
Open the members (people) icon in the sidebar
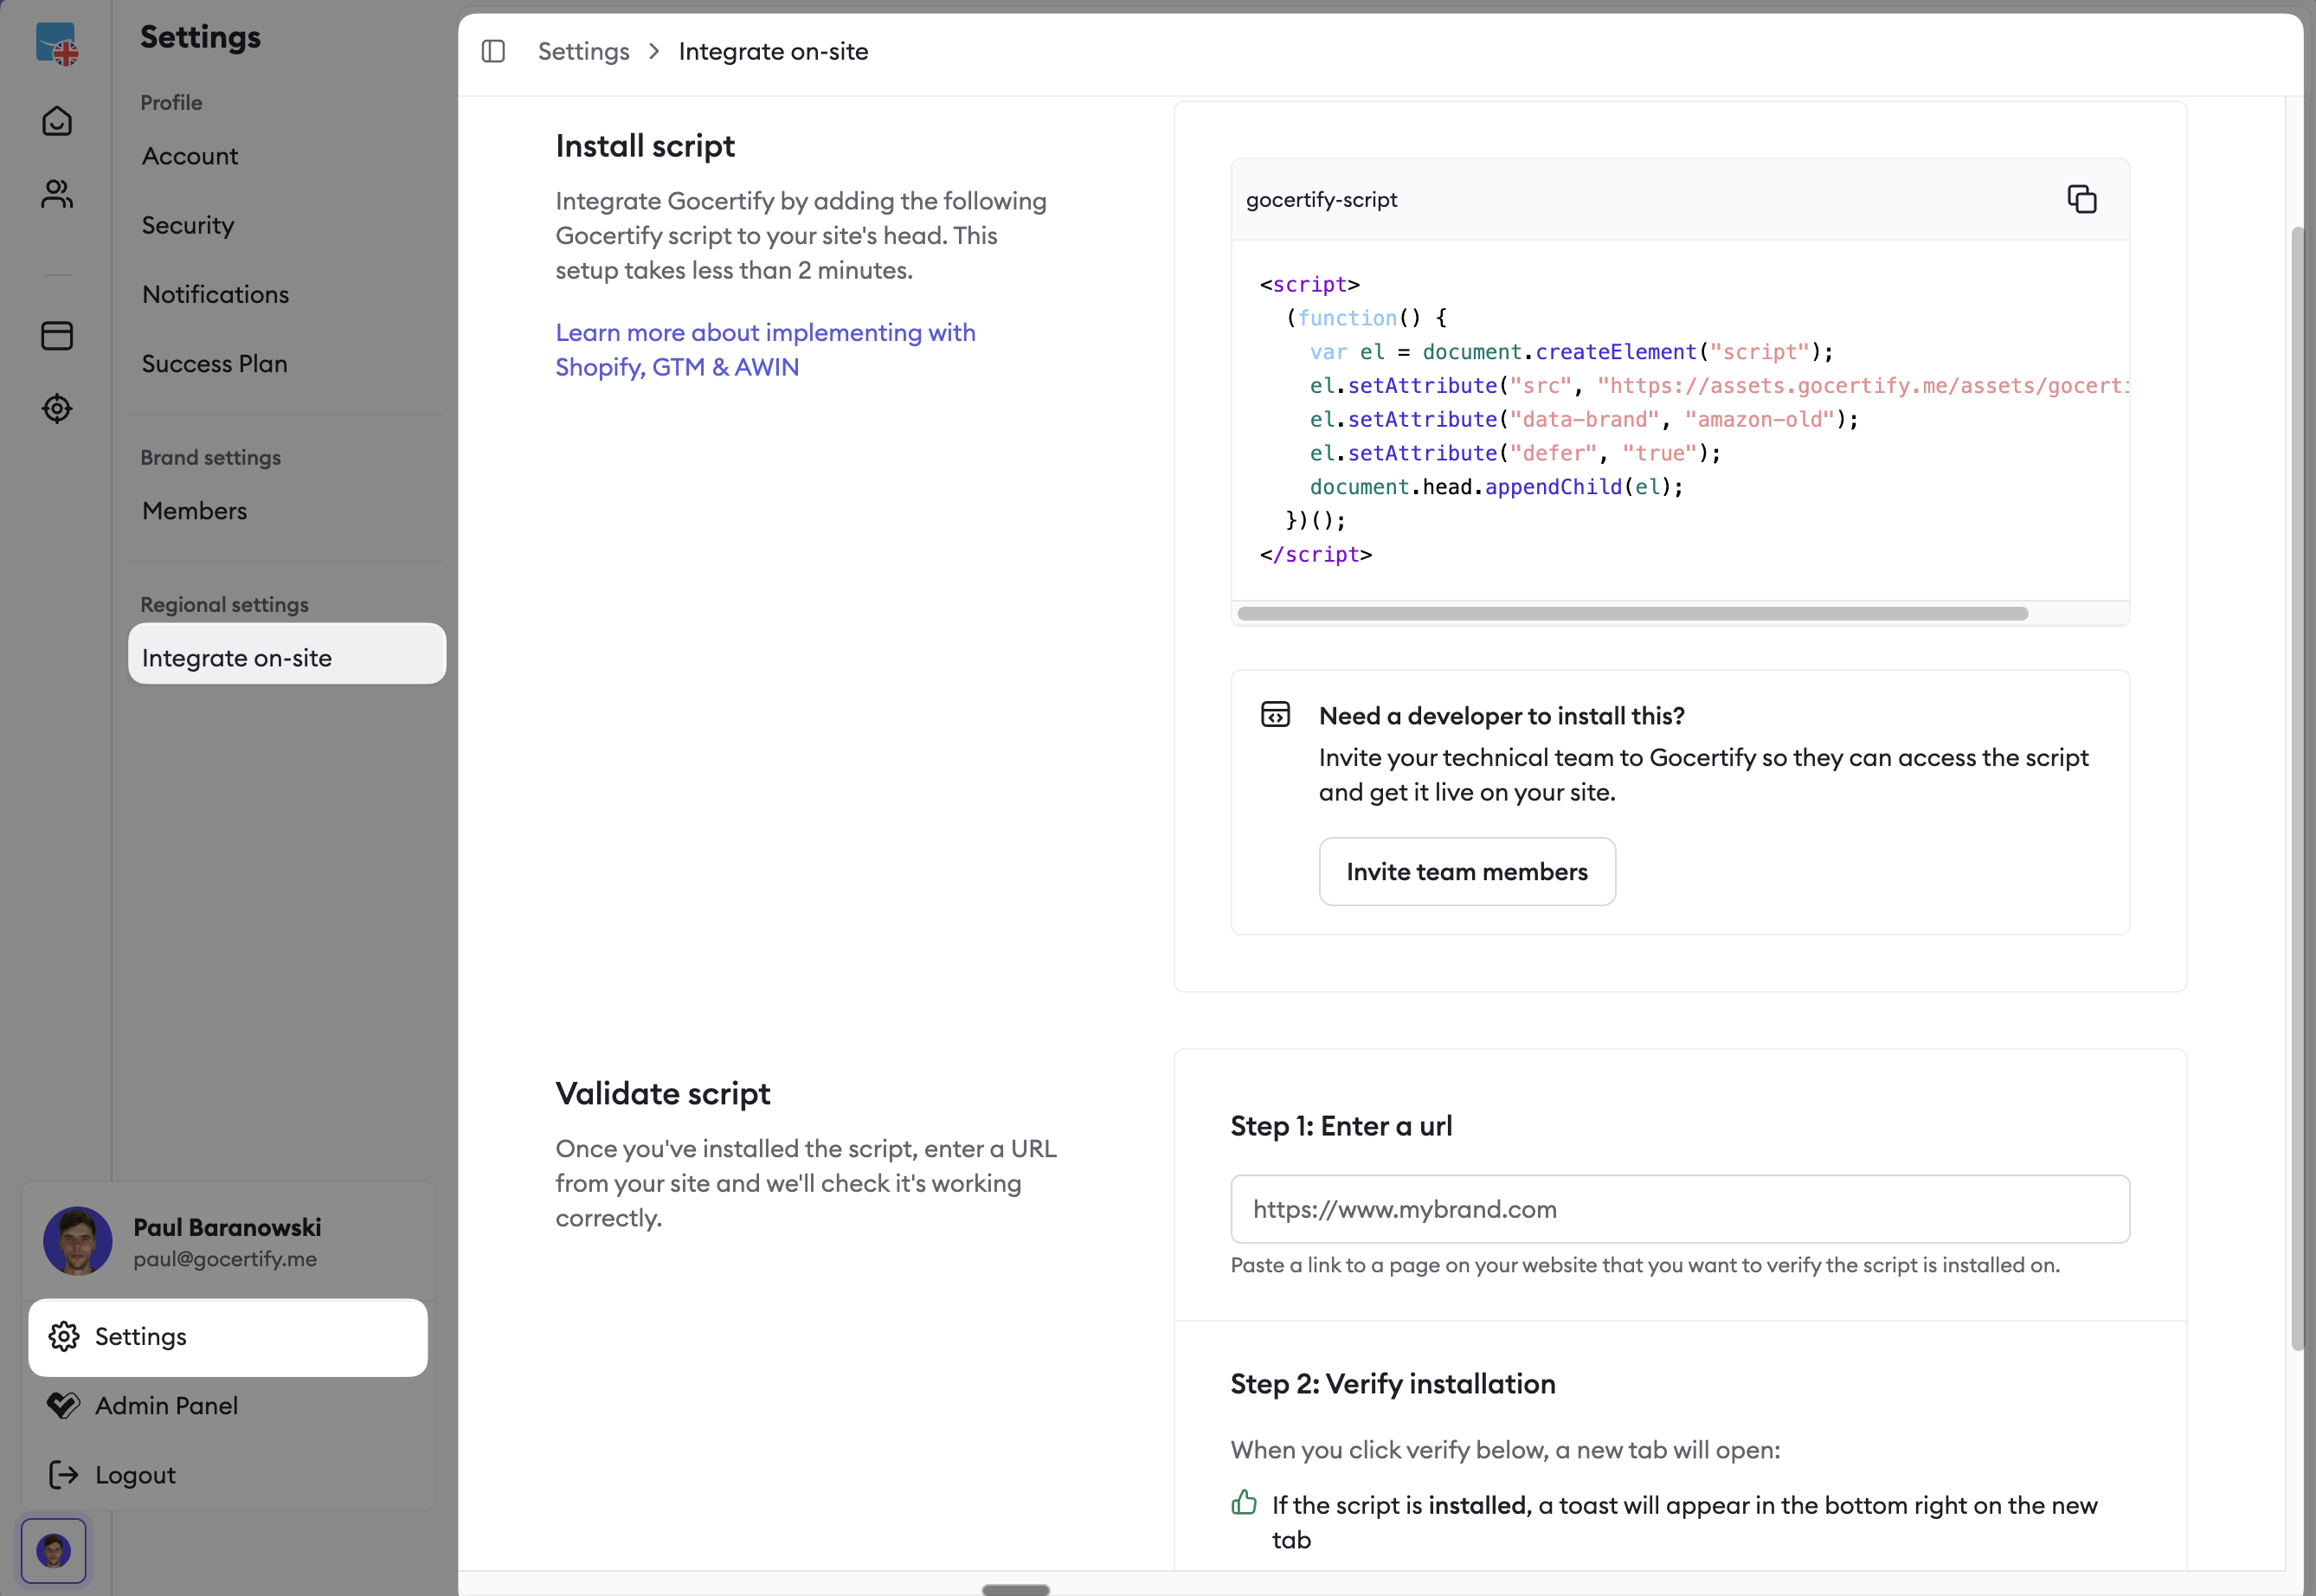coord(57,194)
